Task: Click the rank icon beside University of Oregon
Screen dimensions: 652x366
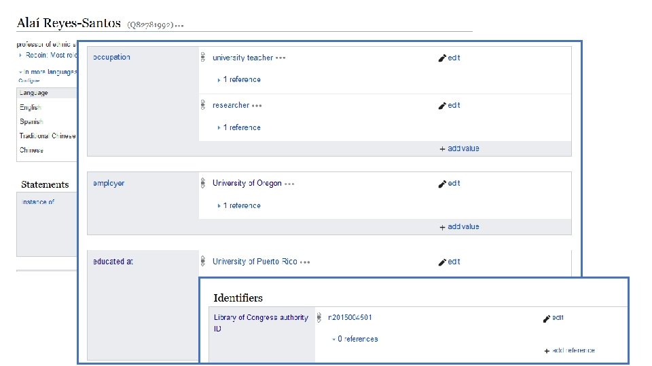Action: (202, 183)
